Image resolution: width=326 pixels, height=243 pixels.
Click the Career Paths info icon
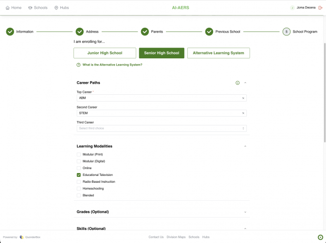[237, 83]
